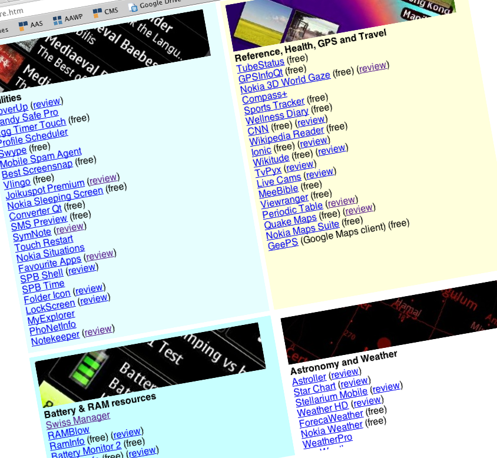The height and width of the screenshot is (458, 497).
Task: Open the review link beside Wikitude
Action: click(x=332, y=150)
